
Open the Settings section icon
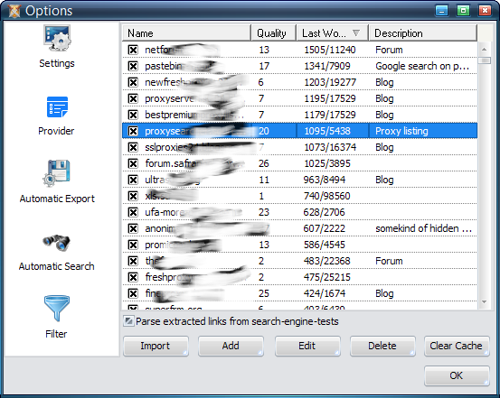(x=57, y=39)
